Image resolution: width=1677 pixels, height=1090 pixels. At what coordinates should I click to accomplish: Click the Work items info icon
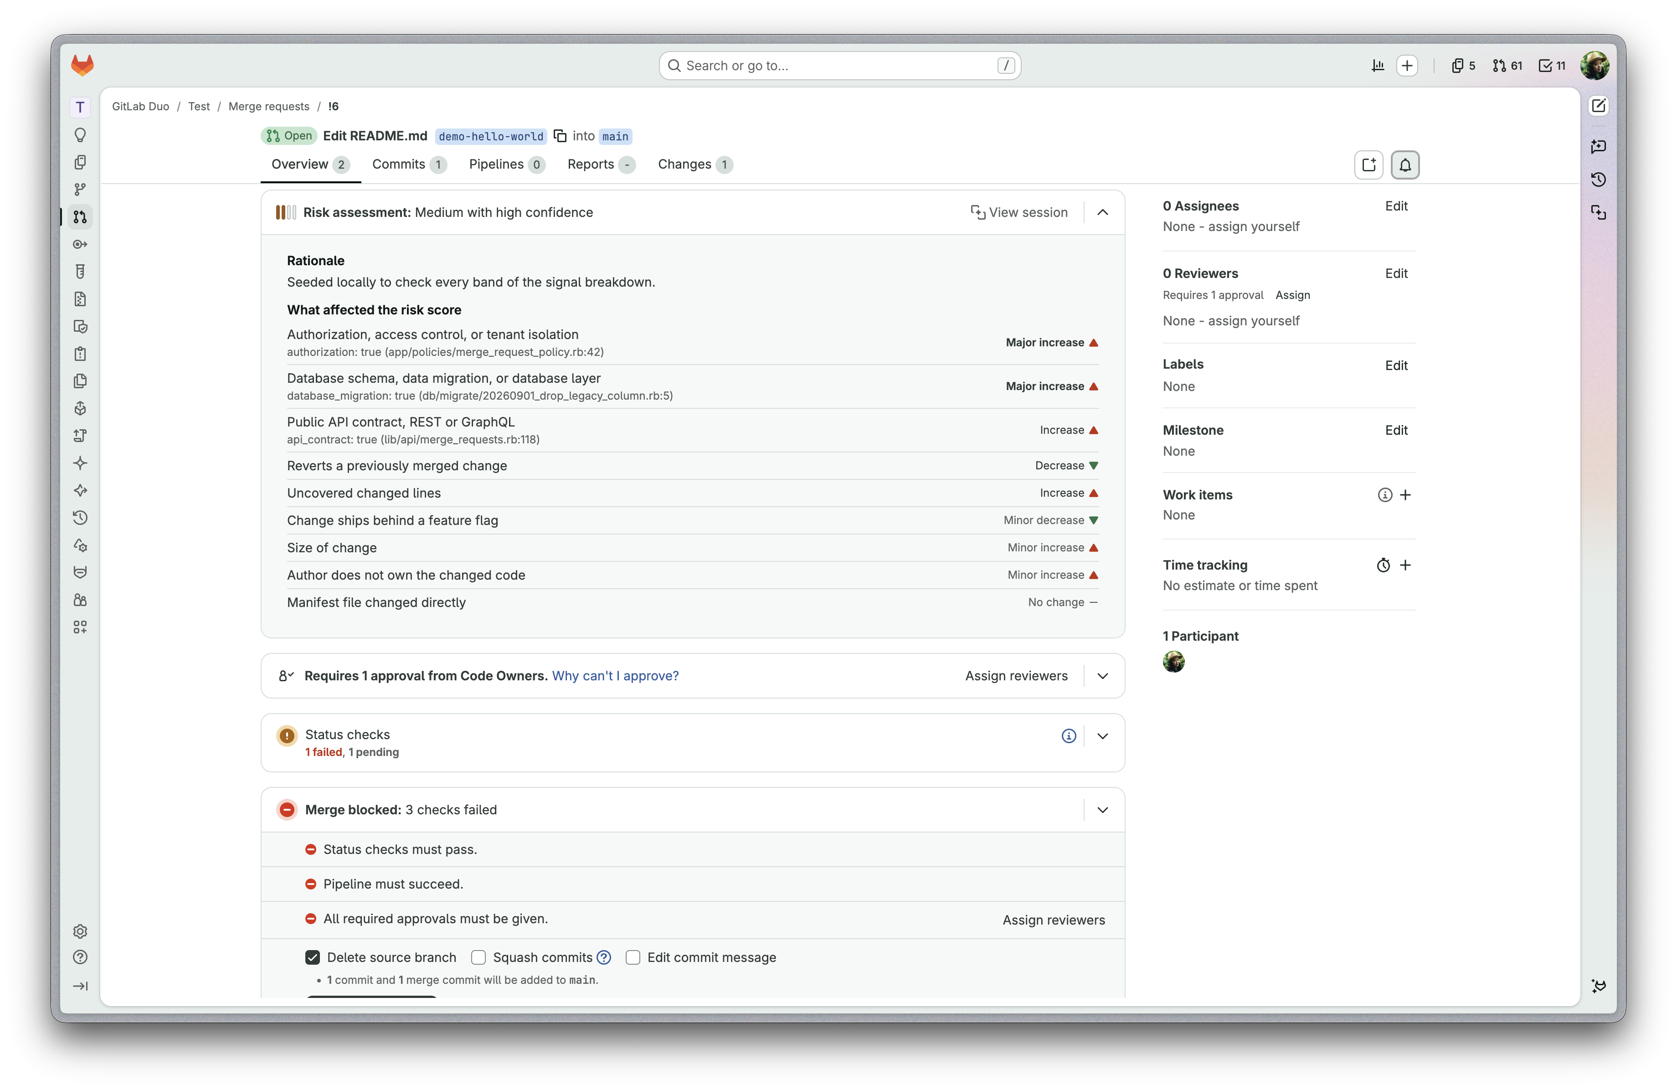point(1384,494)
